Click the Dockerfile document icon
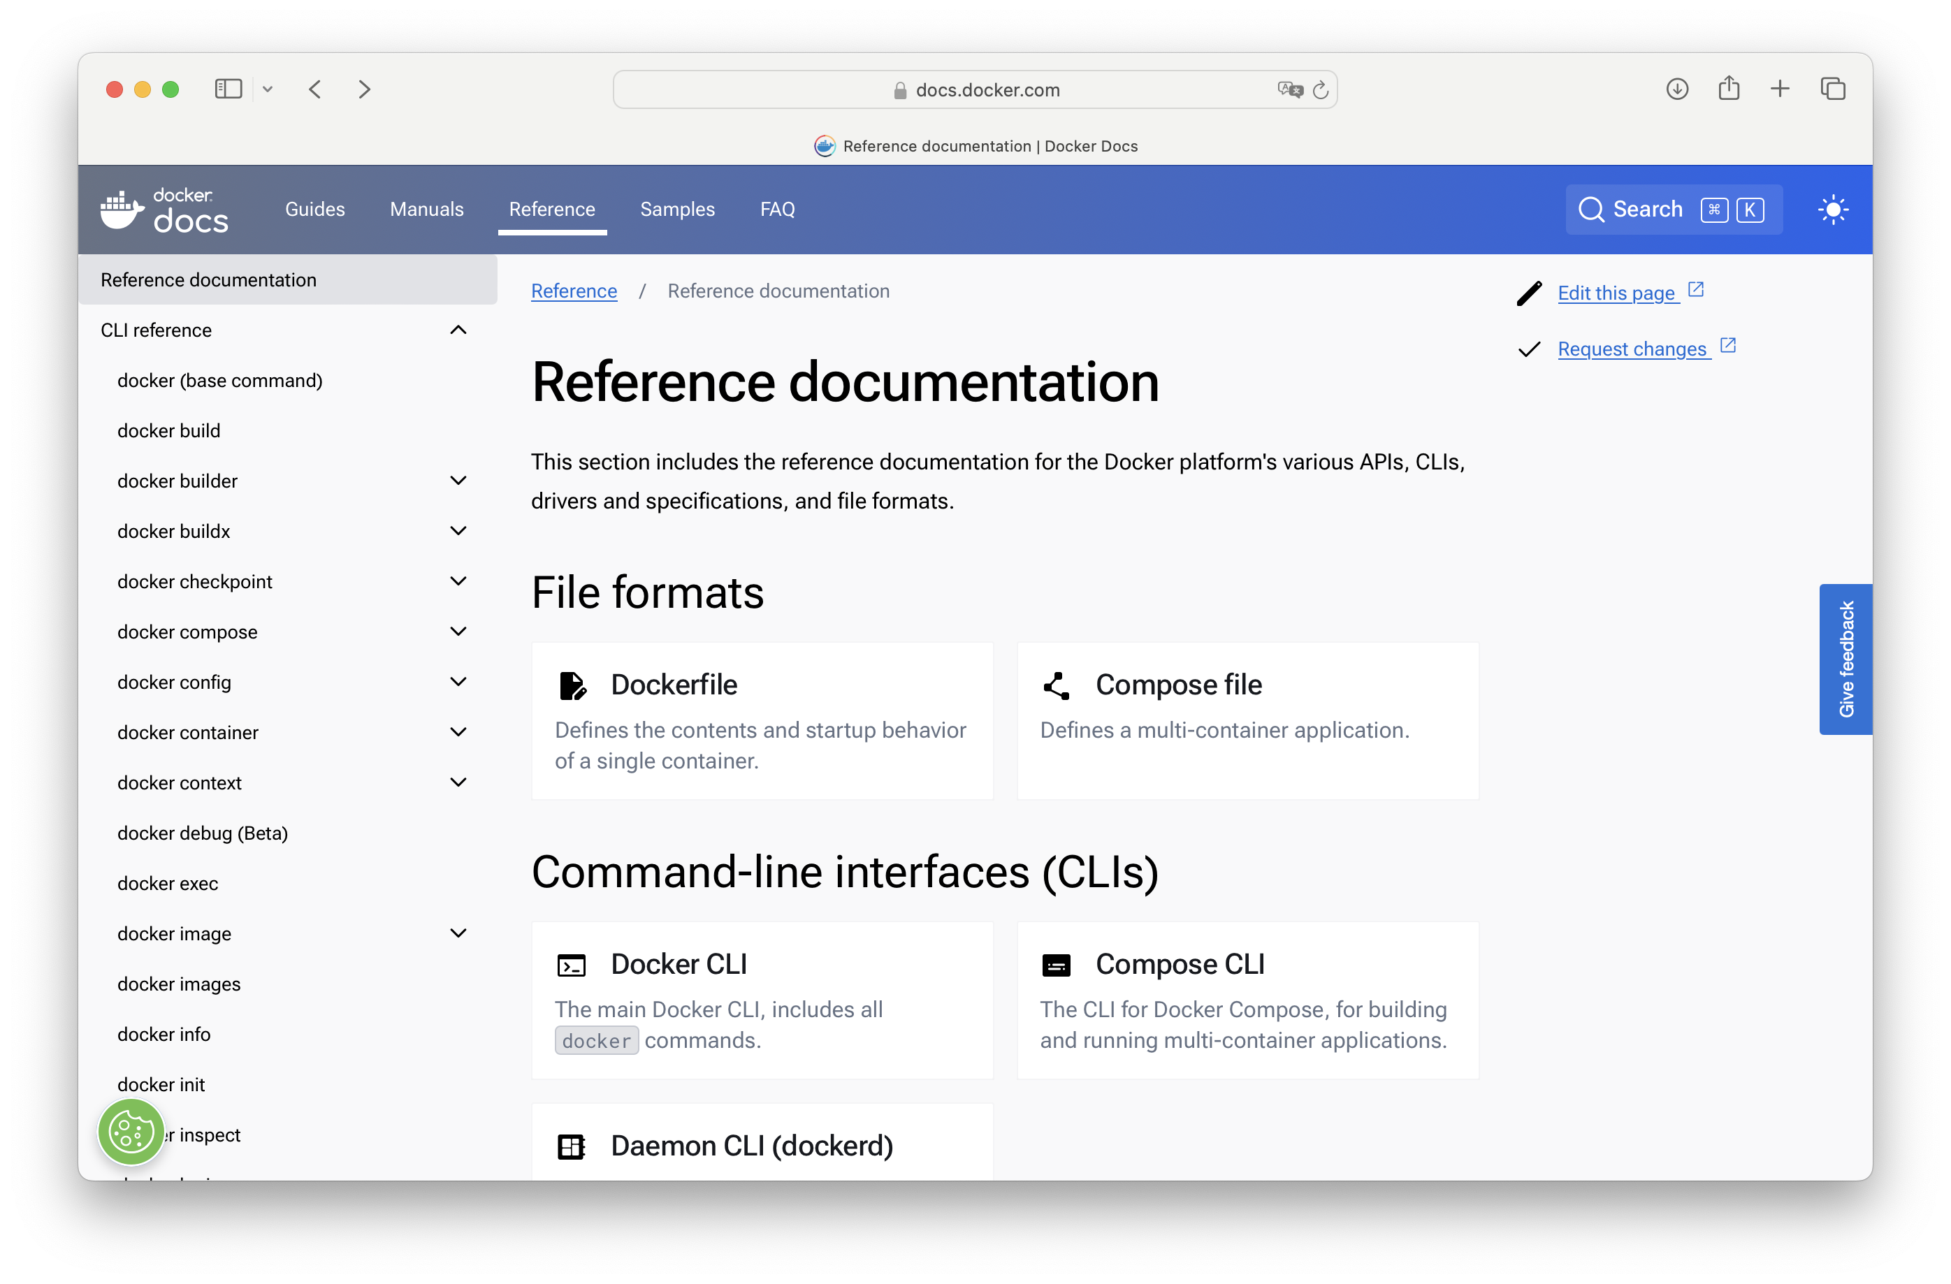Image resolution: width=1951 pixels, height=1284 pixels. pyautogui.click(x=572, y=685)
